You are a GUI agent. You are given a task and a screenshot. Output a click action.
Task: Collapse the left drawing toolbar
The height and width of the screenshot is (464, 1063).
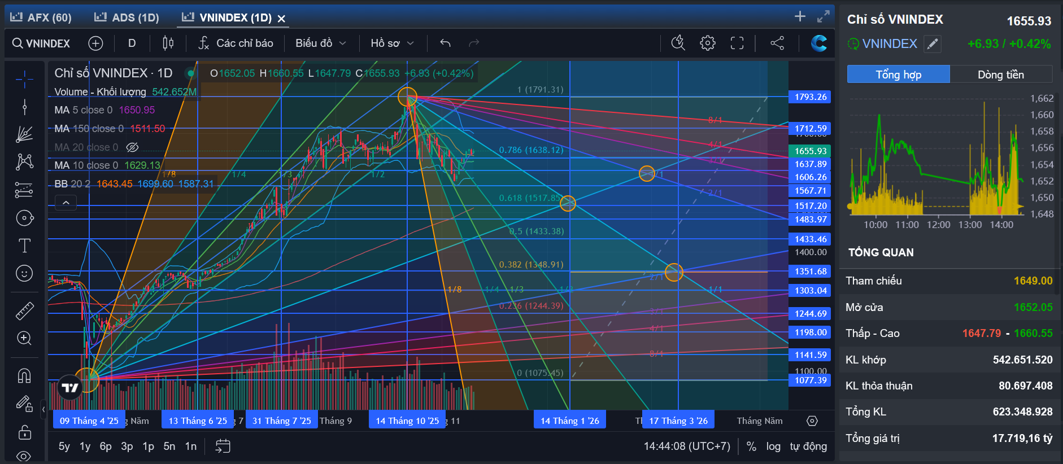[x=43, y=409]
